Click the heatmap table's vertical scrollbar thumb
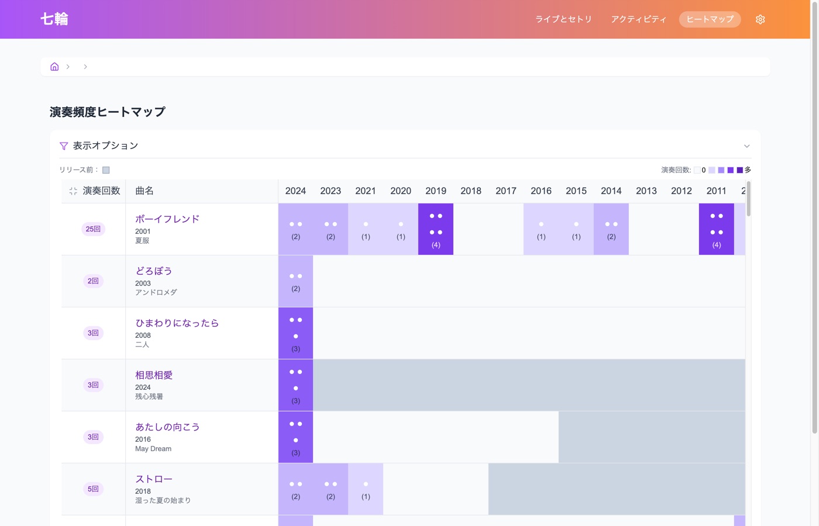 749,199
